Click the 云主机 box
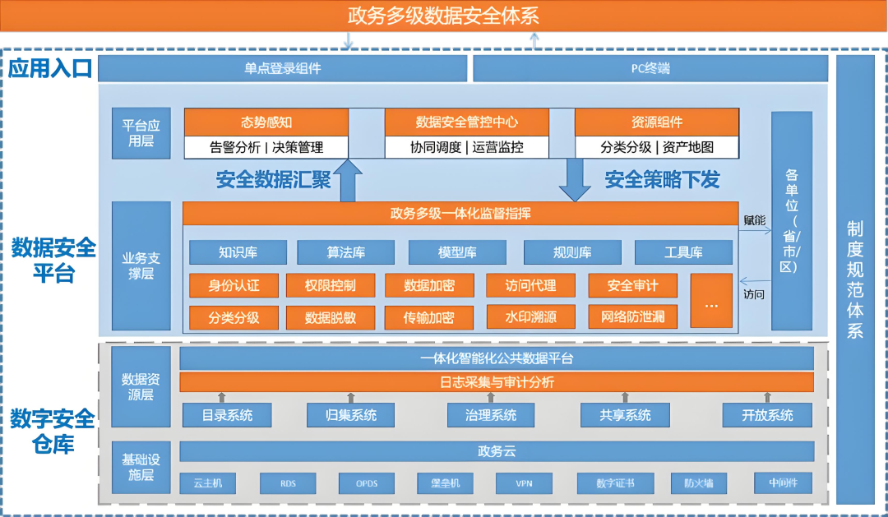888x517 pixels. coord(208,483)
